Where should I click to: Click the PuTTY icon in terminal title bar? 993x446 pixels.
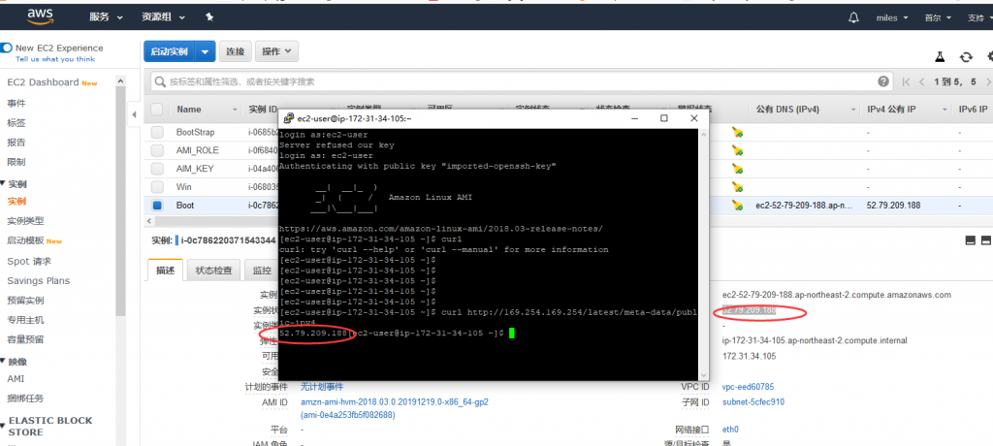tap(288, 118)
